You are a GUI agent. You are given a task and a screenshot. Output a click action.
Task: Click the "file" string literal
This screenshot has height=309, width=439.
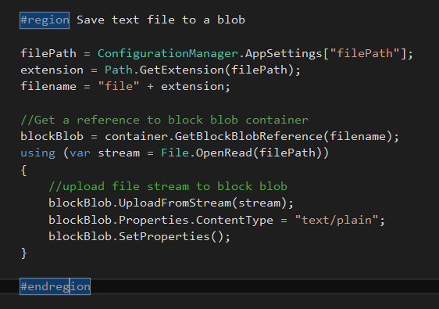click(119, 86)
